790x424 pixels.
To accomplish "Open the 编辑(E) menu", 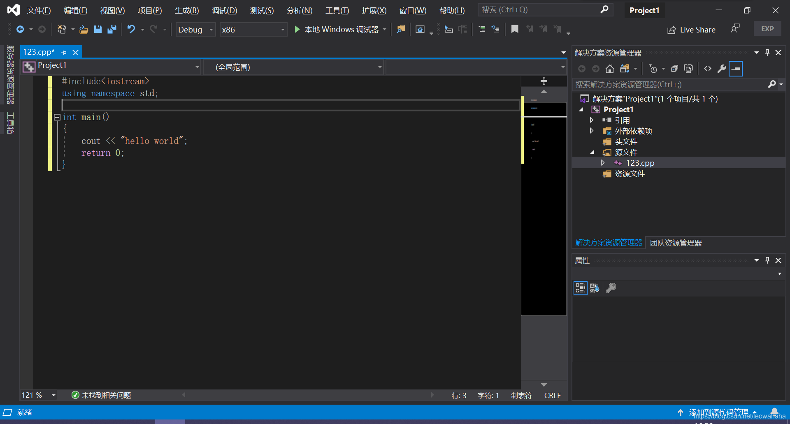I will [x=75, y=11].
